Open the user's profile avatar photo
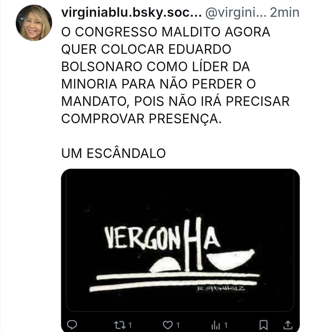This screenshot has height=332, width=313. click(x=34, y=23)
